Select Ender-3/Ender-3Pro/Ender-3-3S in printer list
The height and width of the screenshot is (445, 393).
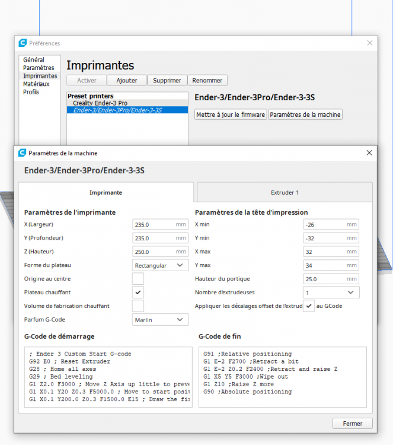click(127, 110)
